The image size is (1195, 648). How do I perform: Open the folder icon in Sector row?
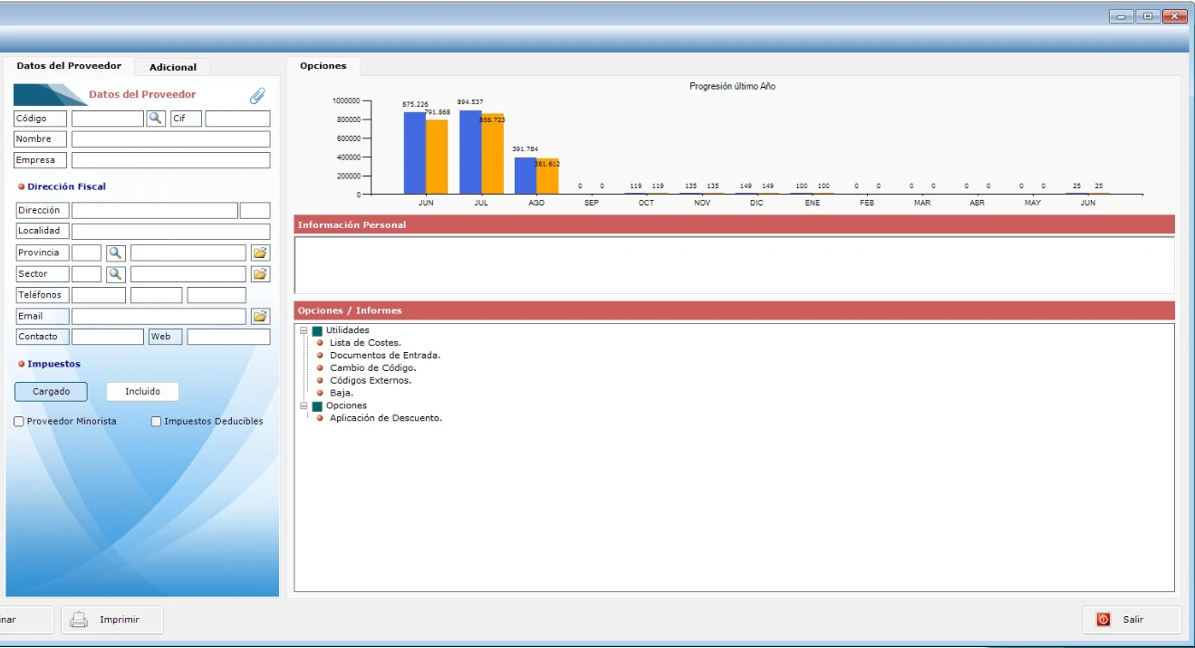click(260, 273)
